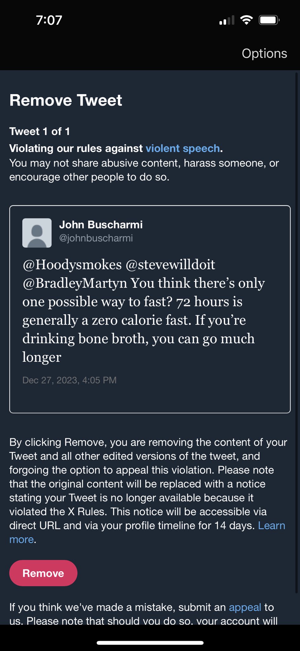Tap the Wi-Fi status icon
This screenshot has height=651, width=300.
[x=246, y=20]
